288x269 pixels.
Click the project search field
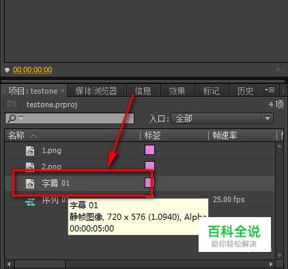tap(70, 118)
